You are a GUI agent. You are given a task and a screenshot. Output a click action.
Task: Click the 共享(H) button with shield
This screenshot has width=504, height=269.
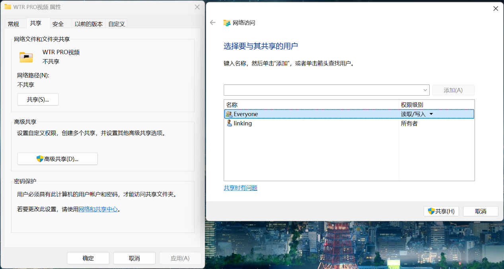[441, 211]
